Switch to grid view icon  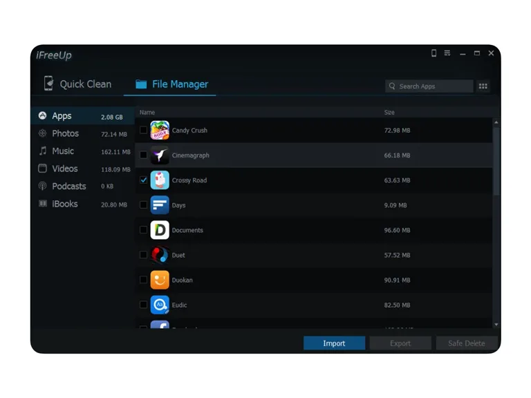click(483, 86)
